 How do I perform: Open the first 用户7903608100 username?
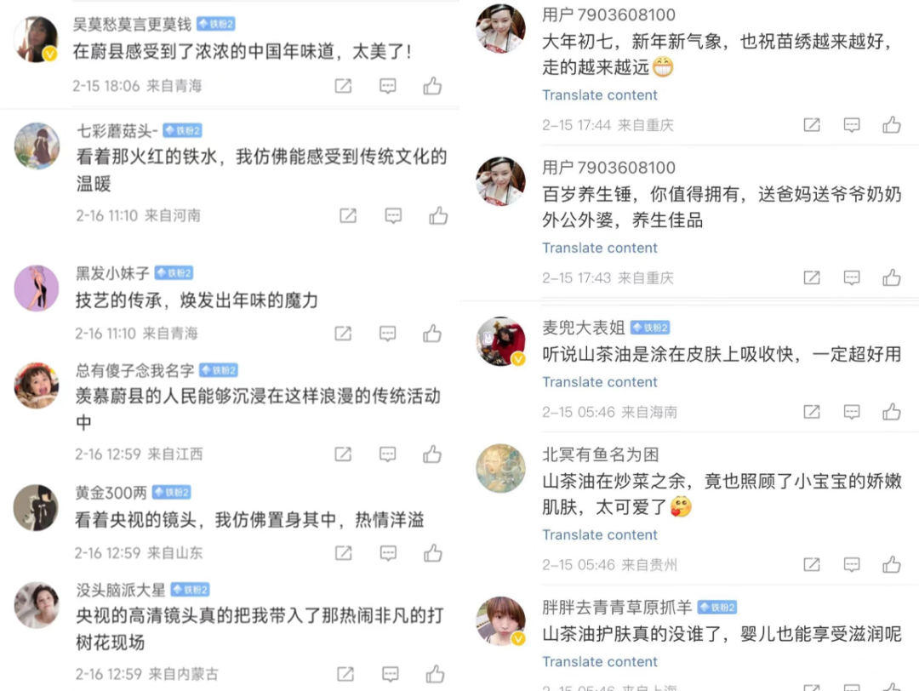608,14
